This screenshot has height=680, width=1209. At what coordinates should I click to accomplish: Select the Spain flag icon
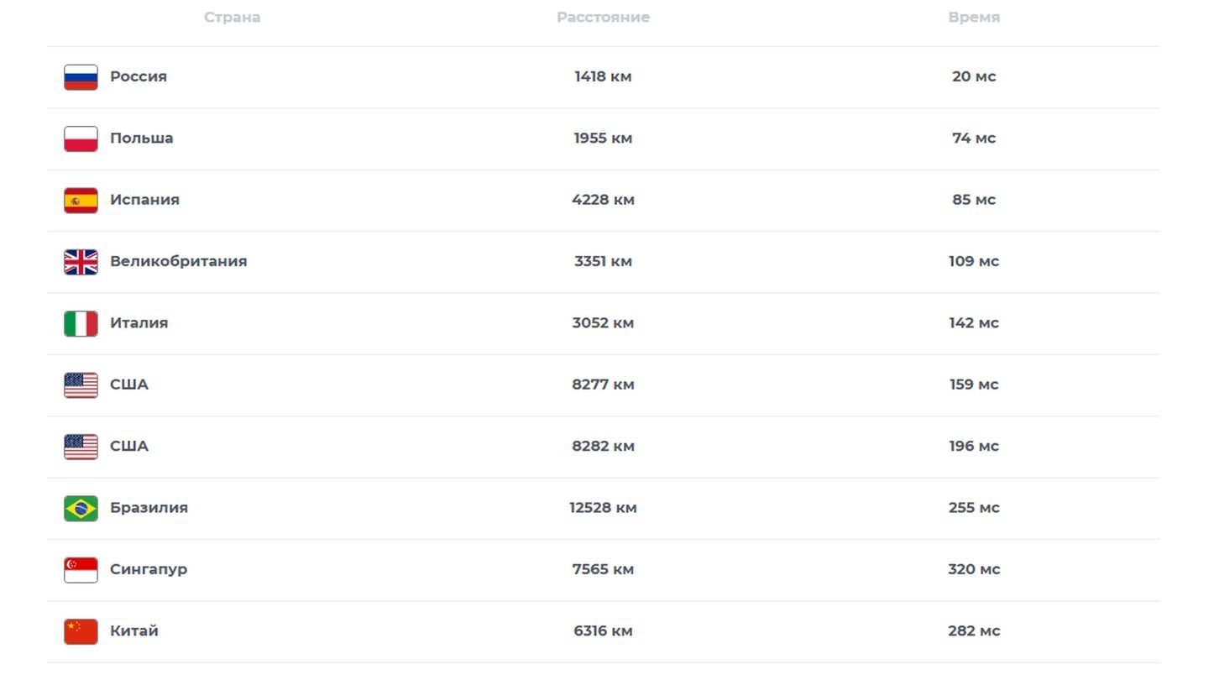pos(81,201)
